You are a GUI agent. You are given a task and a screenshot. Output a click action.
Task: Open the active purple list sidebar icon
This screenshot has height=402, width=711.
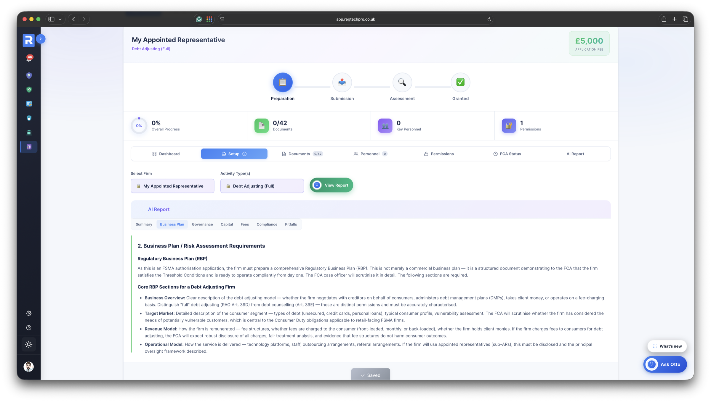[x=29, y=147]
